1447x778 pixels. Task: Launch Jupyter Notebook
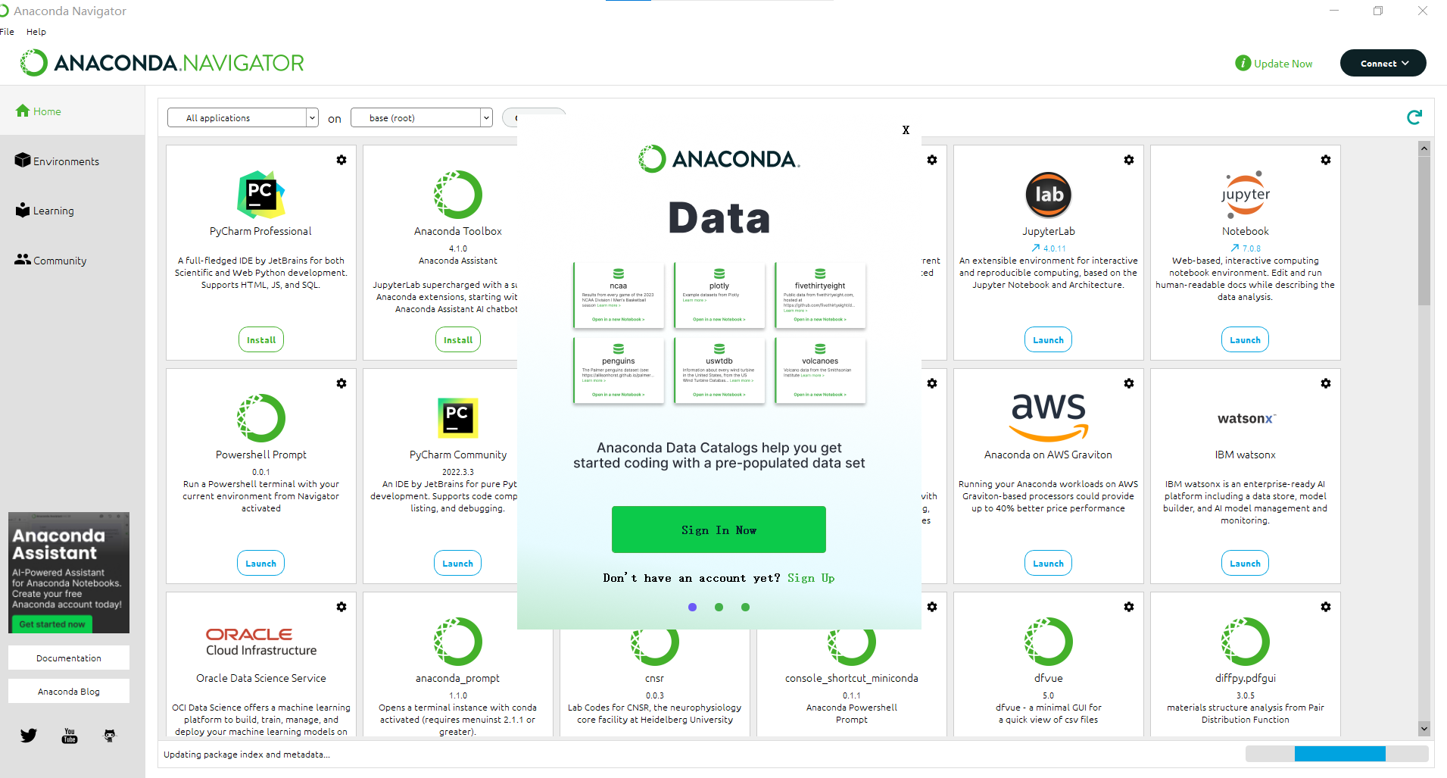[x=1246, y=339]
